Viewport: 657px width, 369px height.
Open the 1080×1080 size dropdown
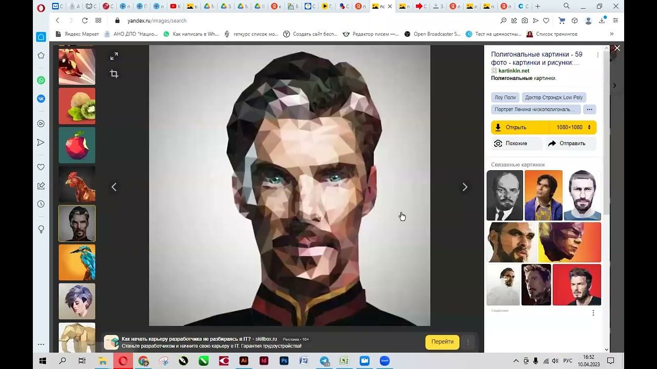pyautogui.click(x=573, y=127)
